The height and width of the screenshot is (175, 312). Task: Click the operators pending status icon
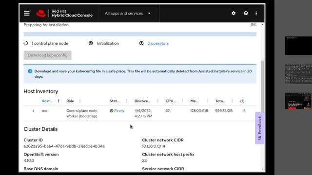141,43
